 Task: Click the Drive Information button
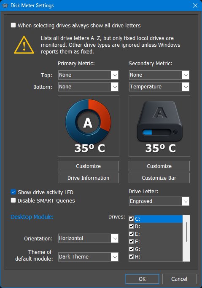[88, 178]
